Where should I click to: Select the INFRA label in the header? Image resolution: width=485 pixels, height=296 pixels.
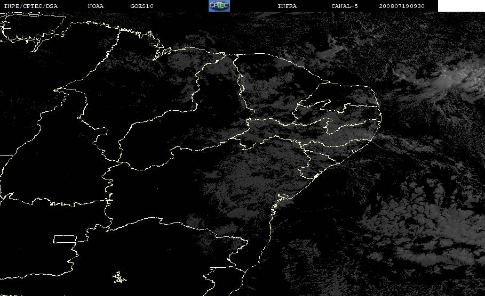pos(287,6)
